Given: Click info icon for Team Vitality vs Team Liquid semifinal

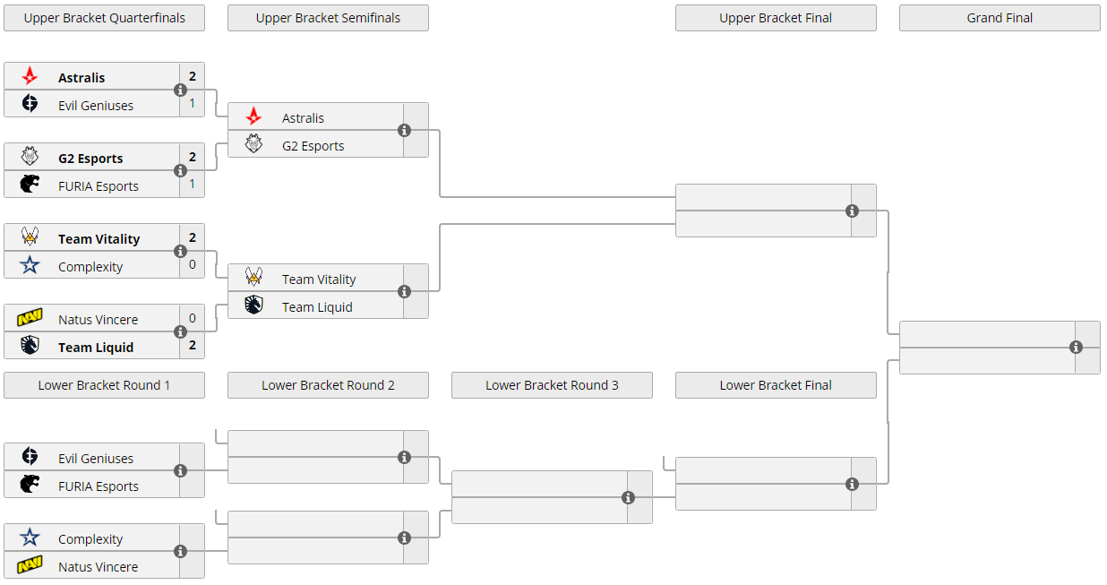Looking at the screenshot, I should 404,292.
